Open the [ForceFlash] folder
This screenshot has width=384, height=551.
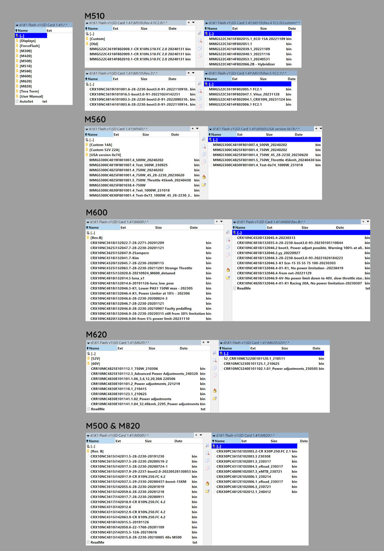coord(29,46)
